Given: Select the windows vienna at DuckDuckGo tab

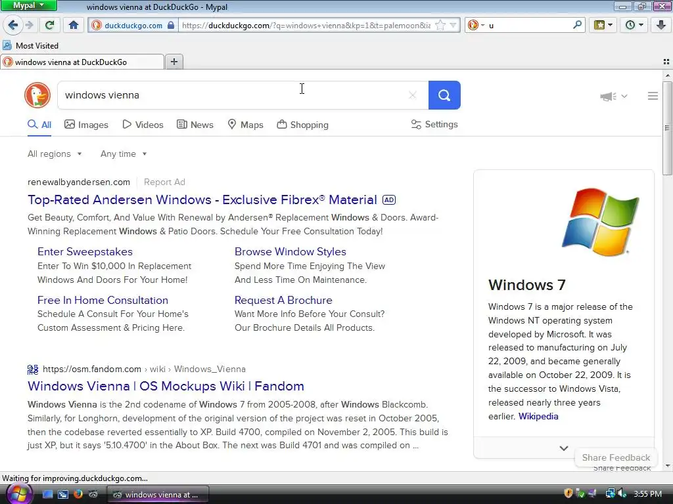Looking at the screenshot, I should coord(82,62).
